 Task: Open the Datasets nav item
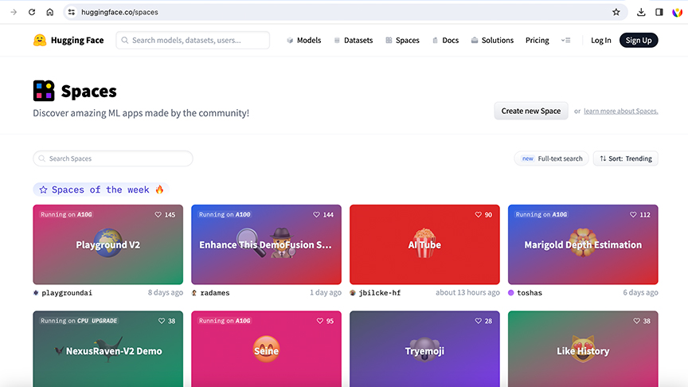[354, 41]
